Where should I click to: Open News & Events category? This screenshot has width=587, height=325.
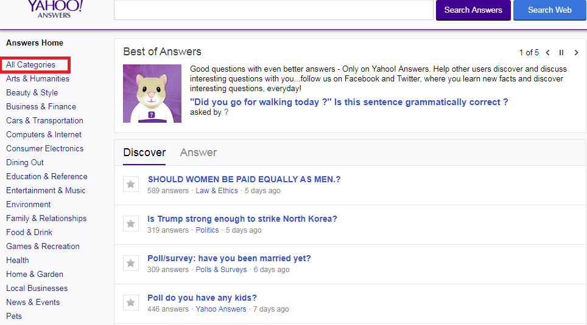click(32, 302)
